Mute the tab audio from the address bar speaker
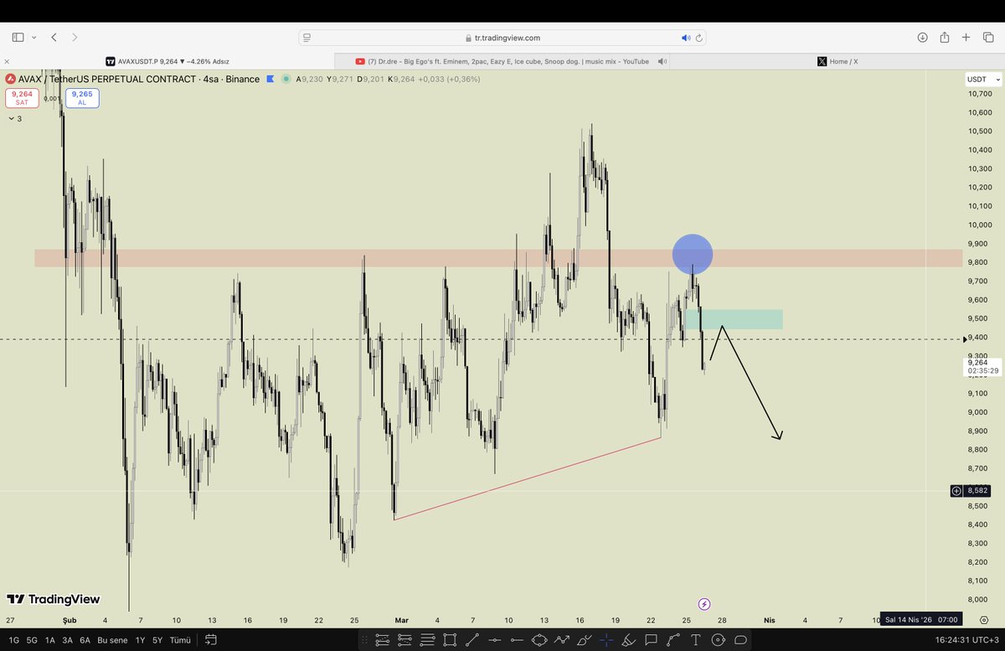1005x651 pixels. pyautogui.click(x=686, y=38)
